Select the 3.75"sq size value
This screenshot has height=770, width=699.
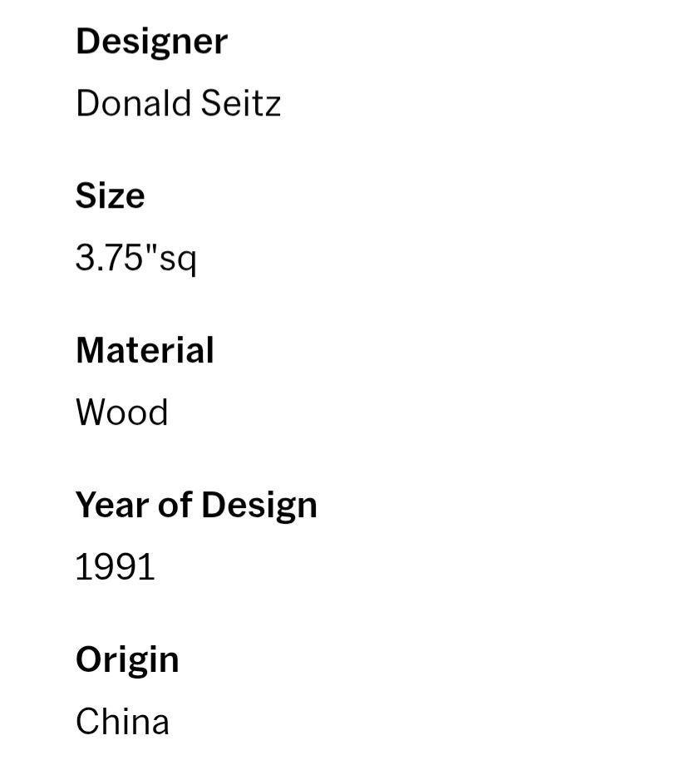(x=136, y=259)
